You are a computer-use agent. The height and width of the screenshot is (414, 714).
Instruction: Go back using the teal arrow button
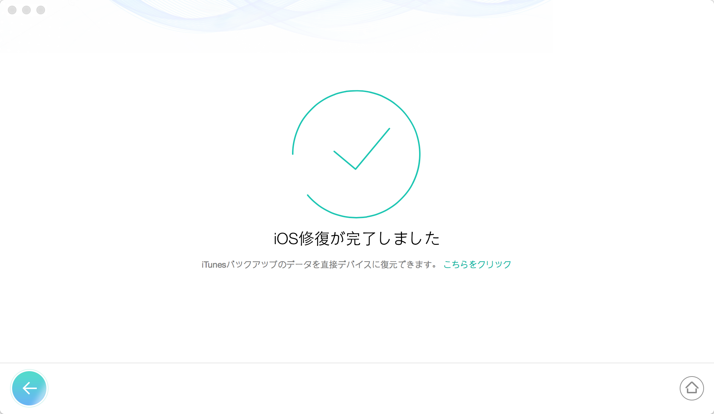(29, 388)
